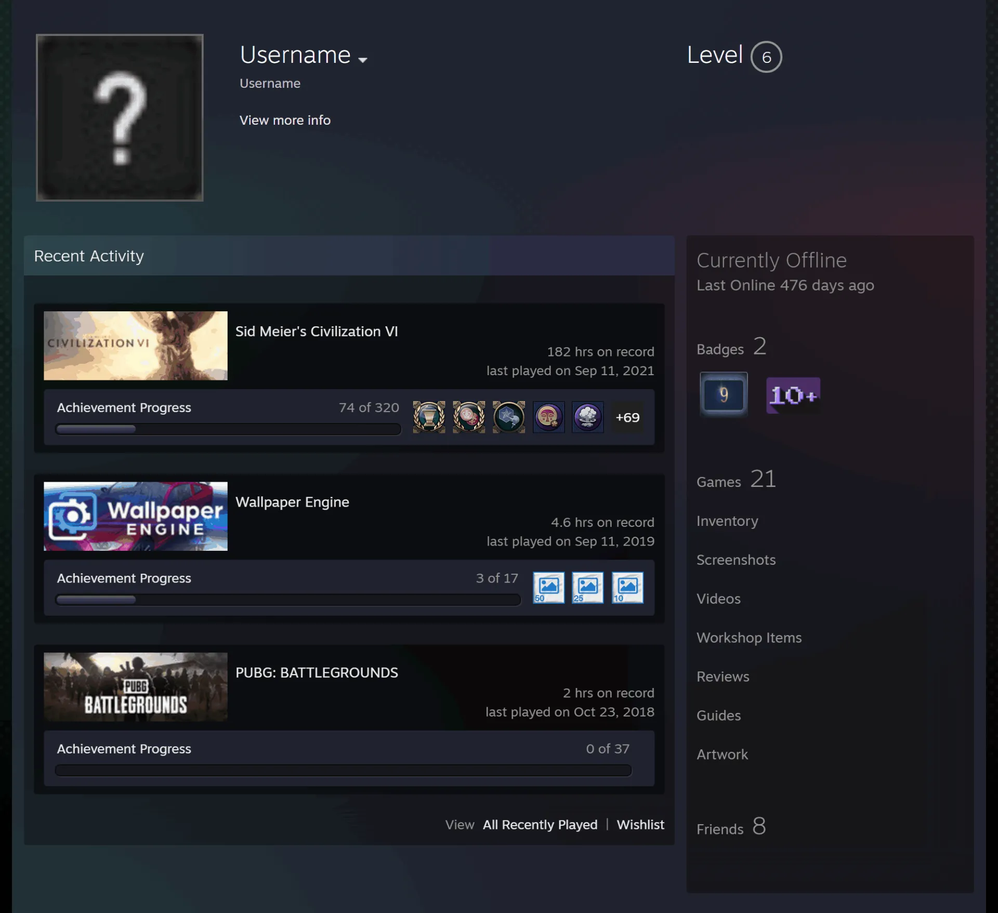Show the +69 more achievements
The image size is (998, 913).
[x=627, y=417]
